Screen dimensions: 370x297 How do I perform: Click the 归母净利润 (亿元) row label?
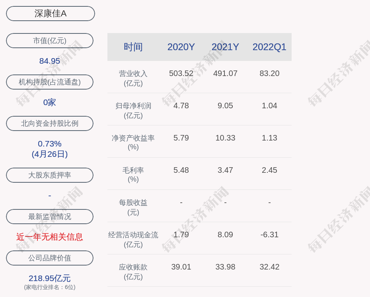(133, 111)
